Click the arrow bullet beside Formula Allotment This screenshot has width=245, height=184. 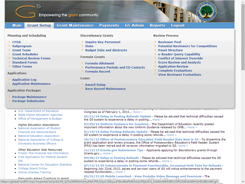82,63
